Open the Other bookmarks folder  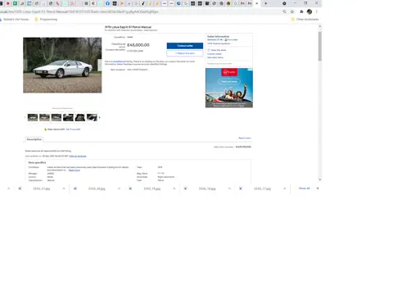305,20
